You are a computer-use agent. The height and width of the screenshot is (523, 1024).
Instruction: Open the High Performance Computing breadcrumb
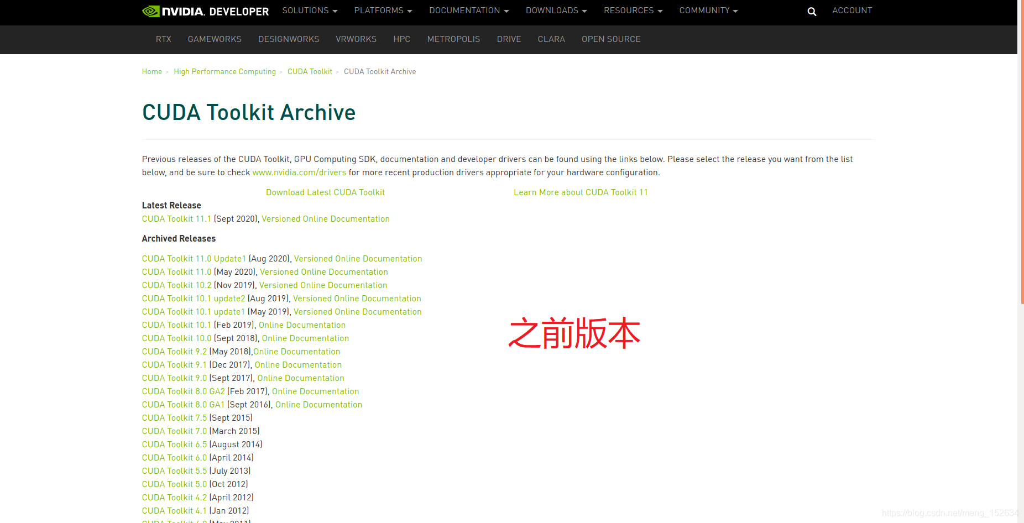[x=224, y=72]
